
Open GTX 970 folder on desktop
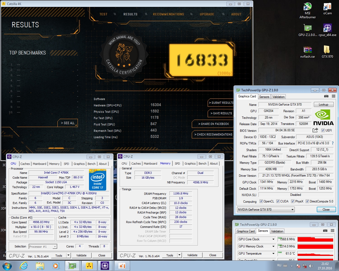pyautogui.click(x=327, y=52)
